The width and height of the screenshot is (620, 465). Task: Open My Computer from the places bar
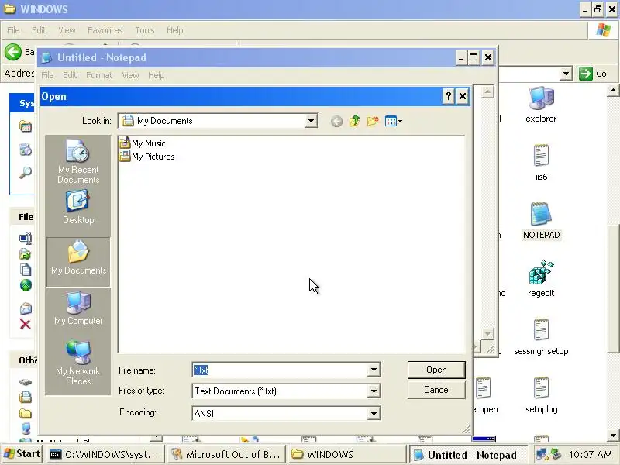[x=78, y=308]
